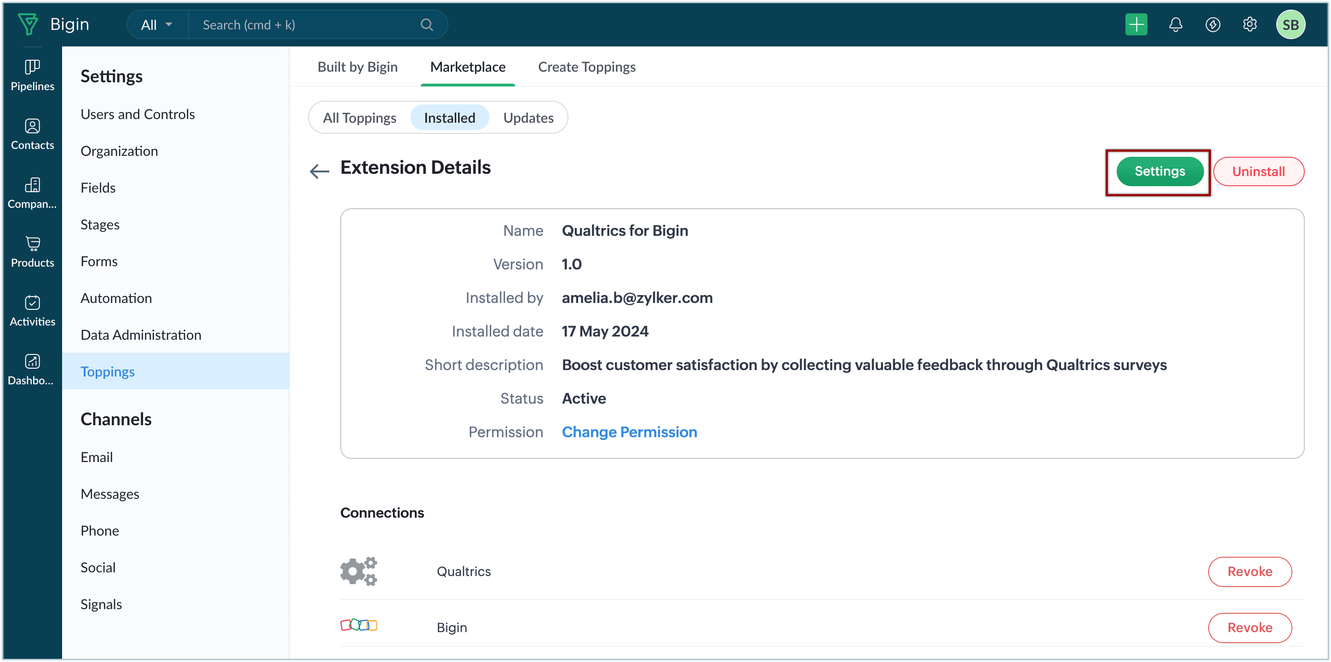This screenshot has height=662, width=1331.
Task: Click the extension name Qualtrics for Bigin
Action: 625,230
